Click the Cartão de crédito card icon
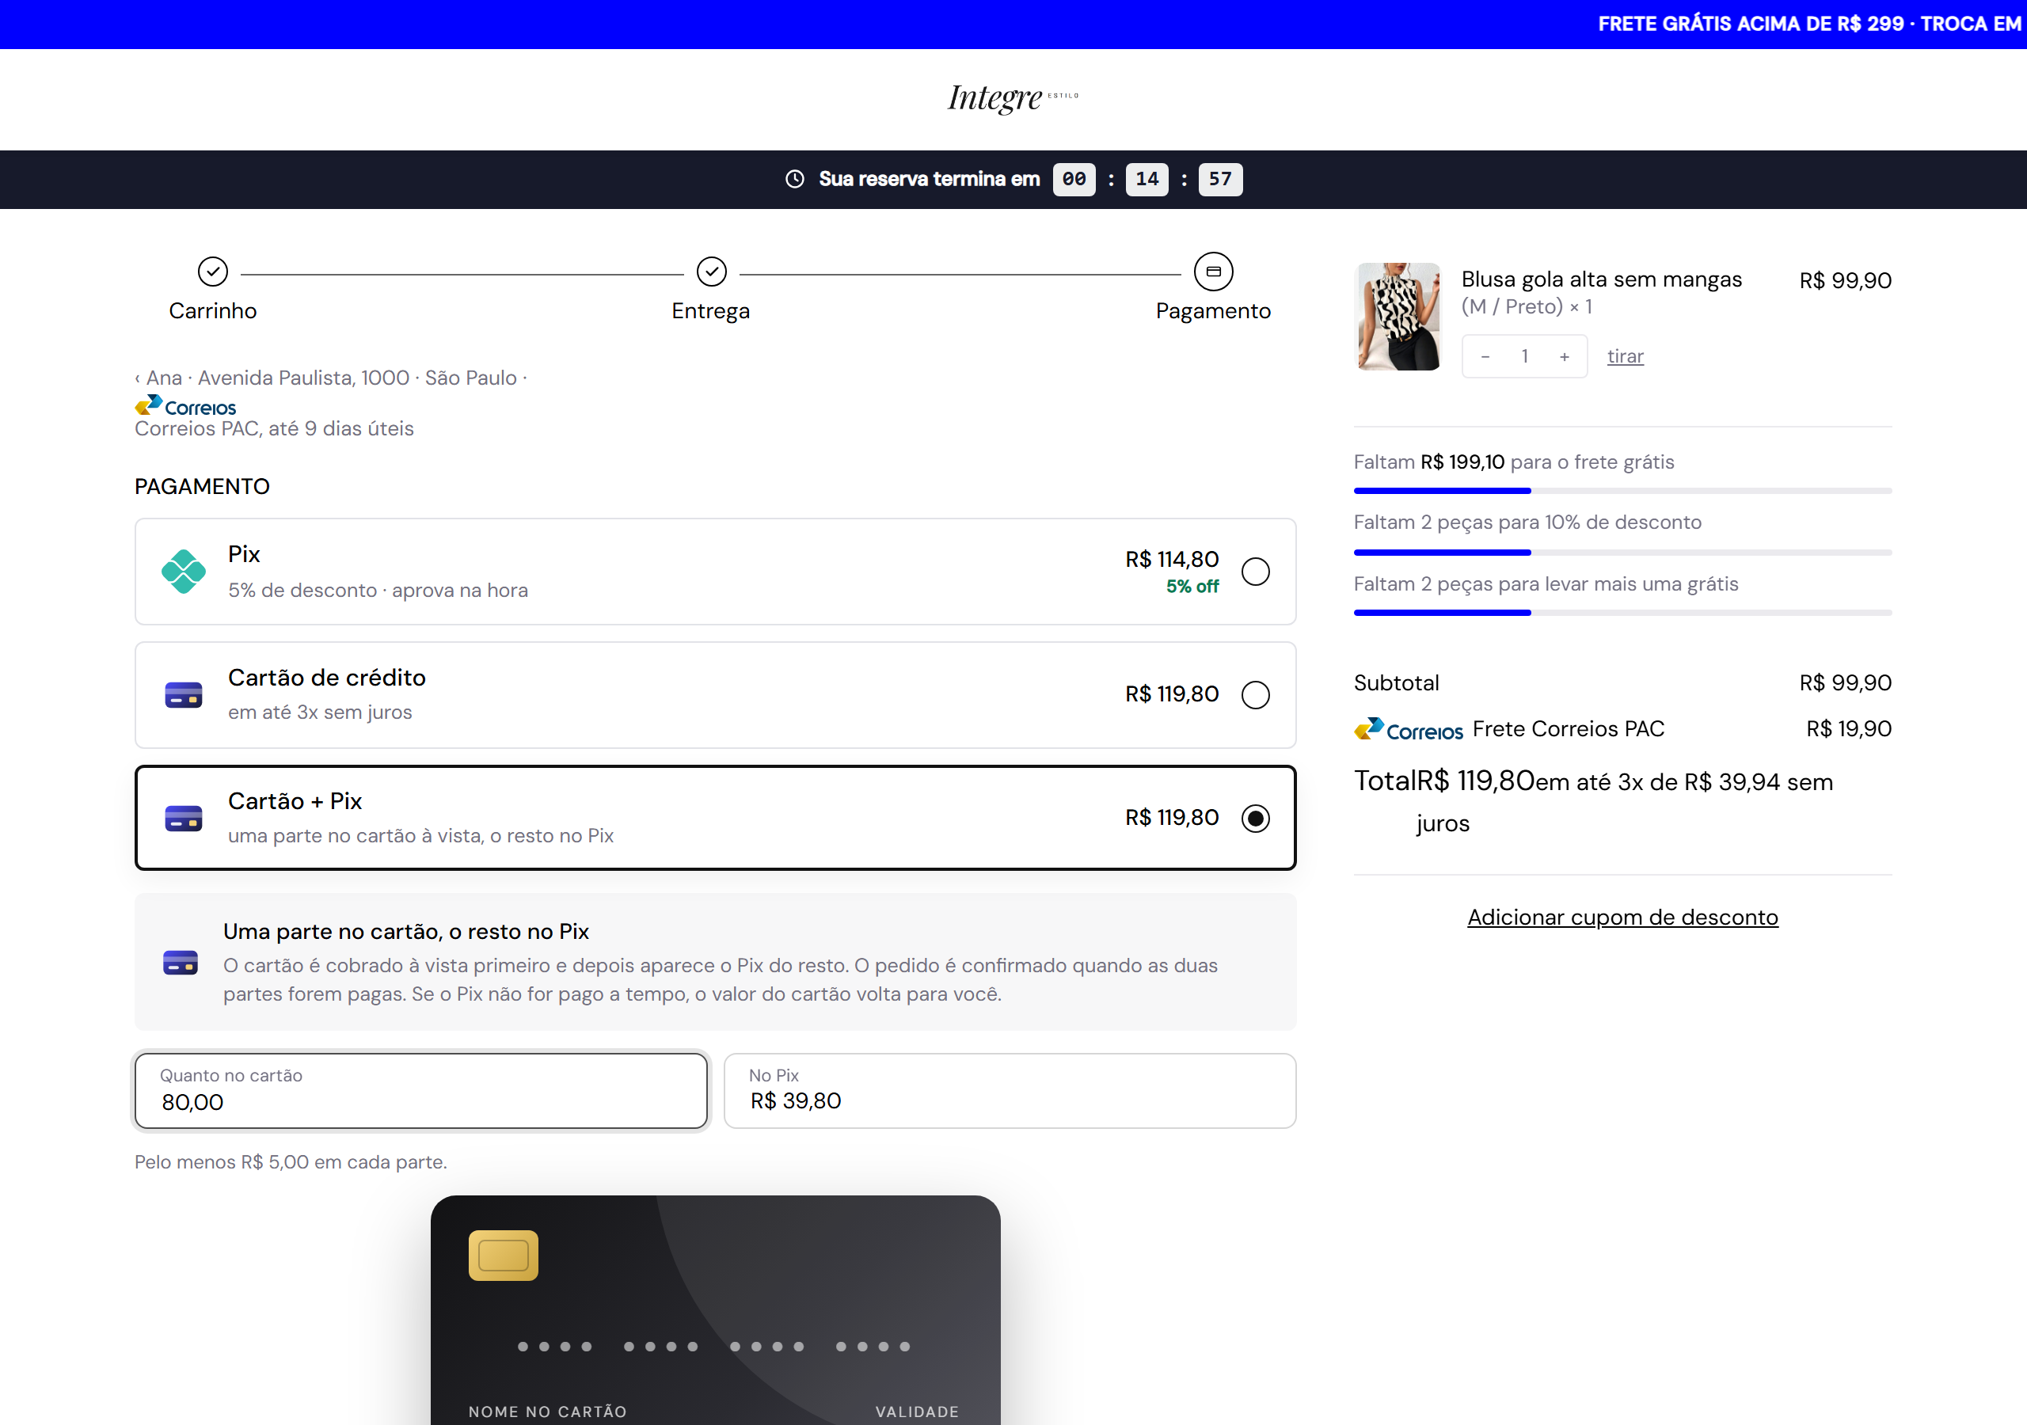 [x=184, y=695]
